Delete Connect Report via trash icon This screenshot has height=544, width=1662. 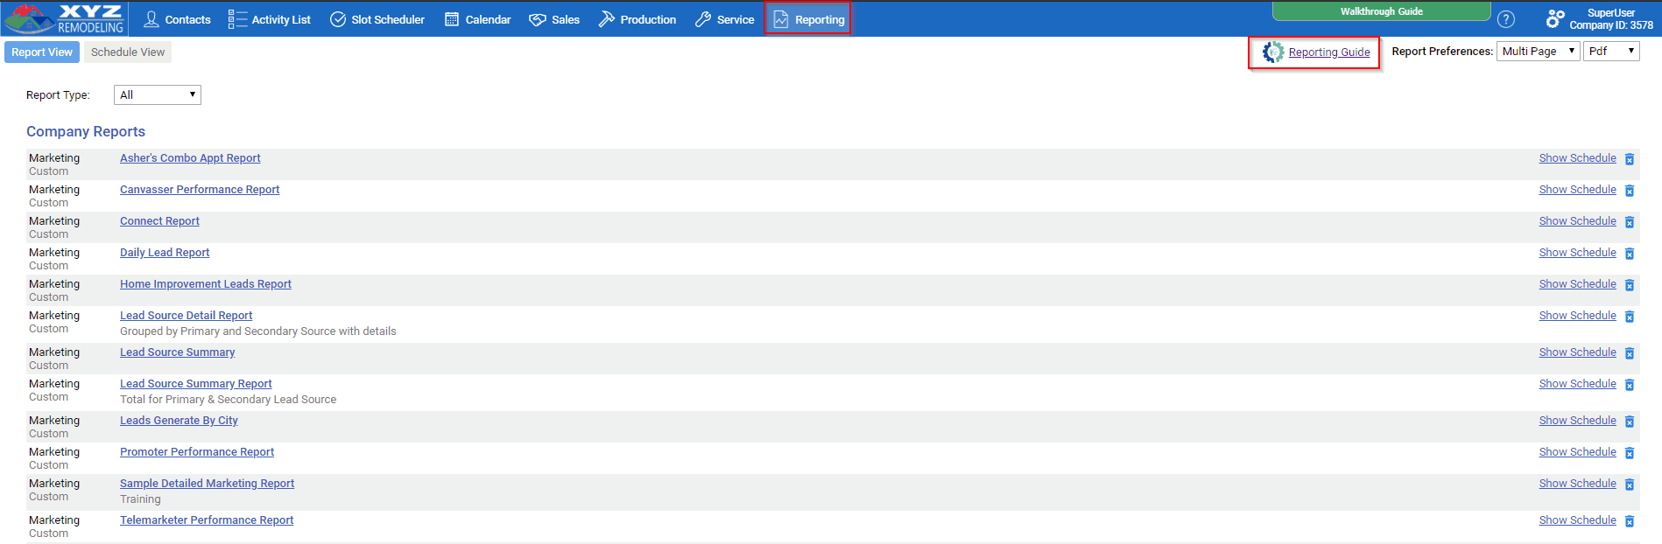pyautogui.click(x=1630, y=222)
